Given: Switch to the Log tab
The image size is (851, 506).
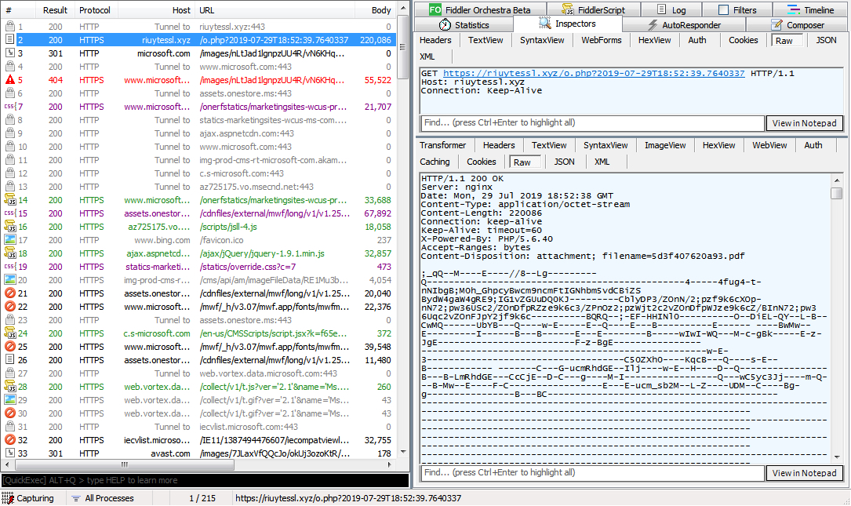Looking at the screenshot, I should click(671, 9).
